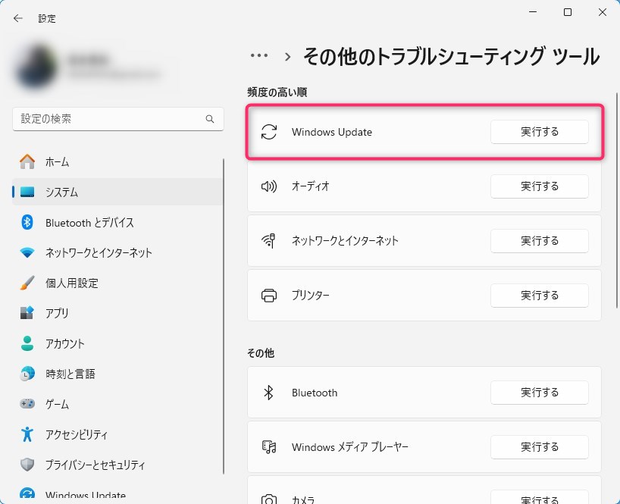Click the back arrow in title bar
620x504 pixels.
coord(18,18)
